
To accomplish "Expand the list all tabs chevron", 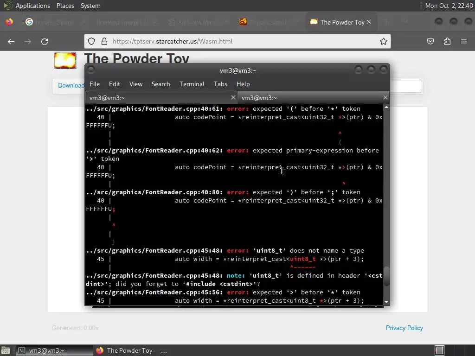I will [405, 22].
